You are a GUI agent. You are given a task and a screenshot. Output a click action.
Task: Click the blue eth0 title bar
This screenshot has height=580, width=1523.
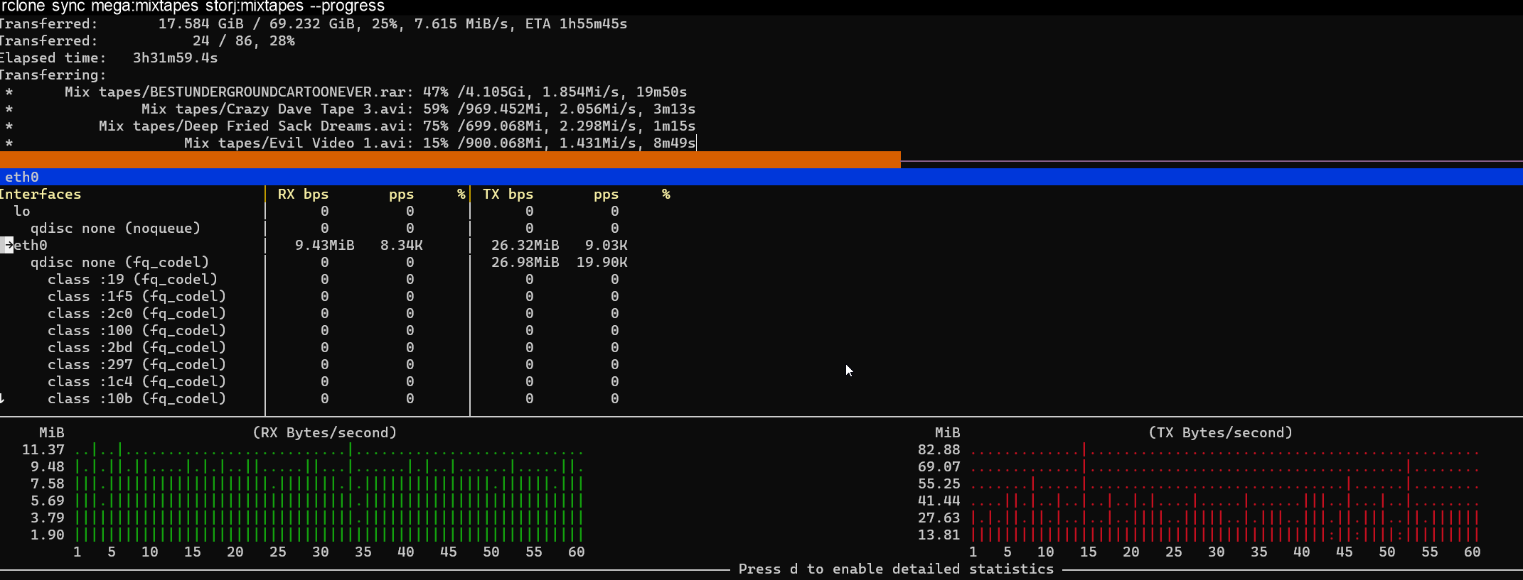point(761,177)
